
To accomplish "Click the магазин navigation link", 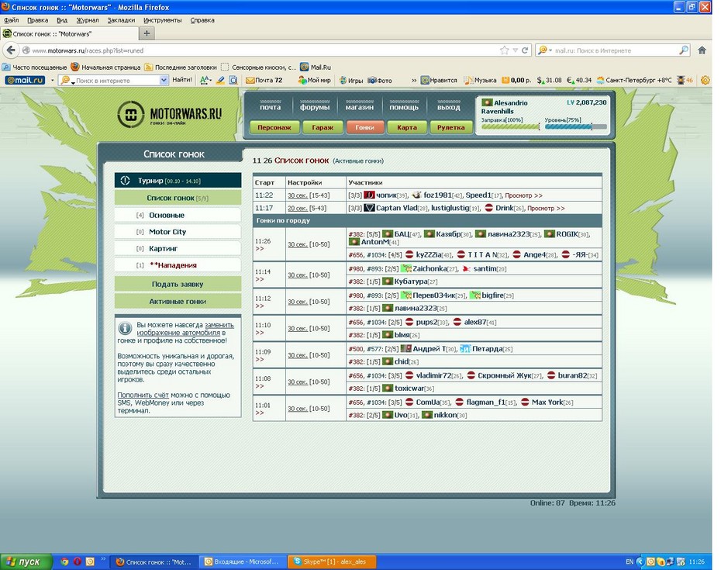I will [x=360, y=107].
